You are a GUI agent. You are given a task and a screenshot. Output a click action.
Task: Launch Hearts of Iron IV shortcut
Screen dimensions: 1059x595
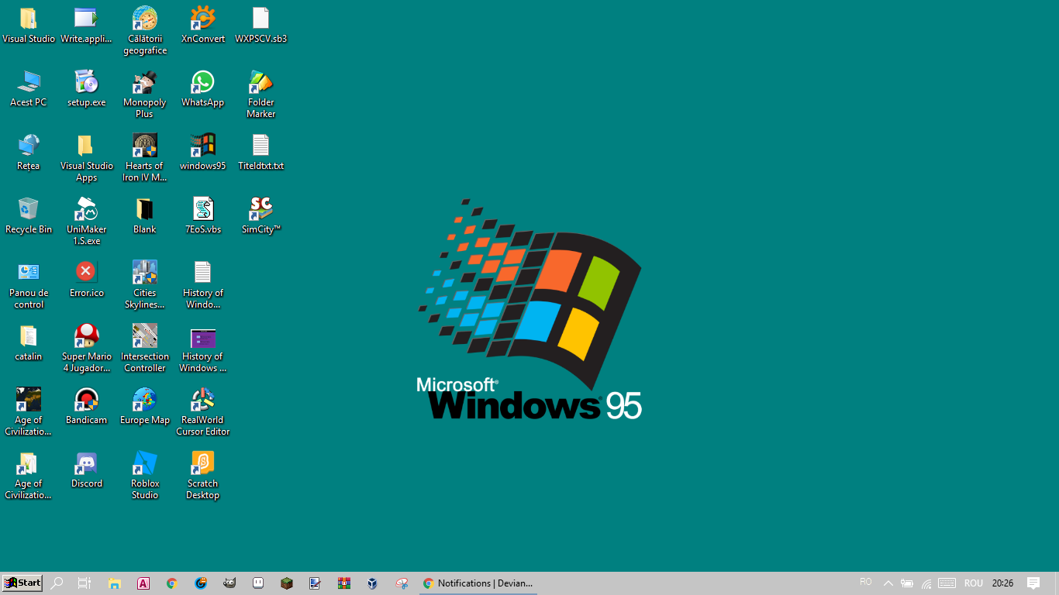(145, 158)
